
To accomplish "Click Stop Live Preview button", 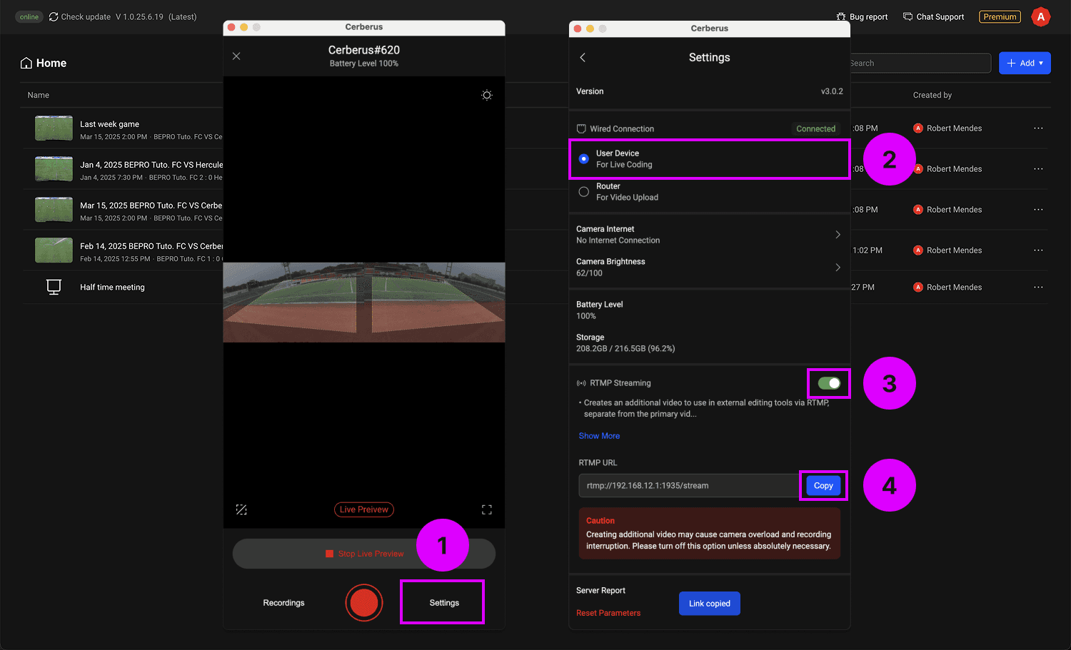I will pos(364,554).
